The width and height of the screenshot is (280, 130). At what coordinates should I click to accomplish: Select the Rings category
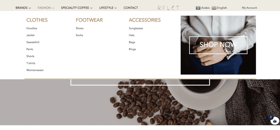(132, 49)
